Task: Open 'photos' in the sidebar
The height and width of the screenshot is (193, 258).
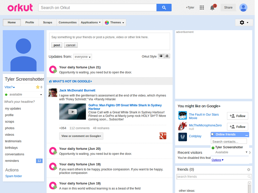Action: tap(10, 128)
